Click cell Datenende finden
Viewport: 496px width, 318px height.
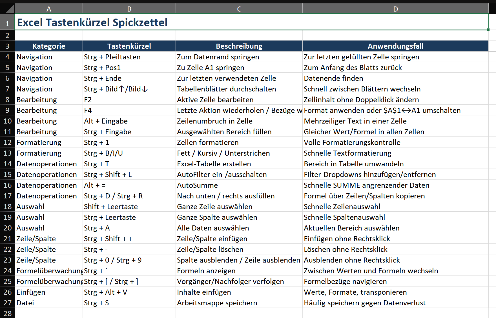[x=395, y=78]
